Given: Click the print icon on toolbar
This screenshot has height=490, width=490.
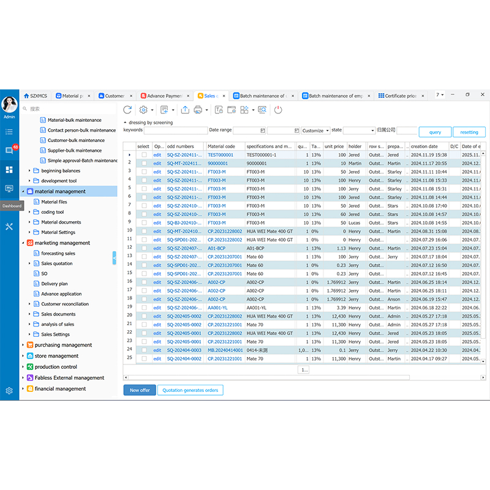Looking at the screenshot, I should (x=200, y=110).
